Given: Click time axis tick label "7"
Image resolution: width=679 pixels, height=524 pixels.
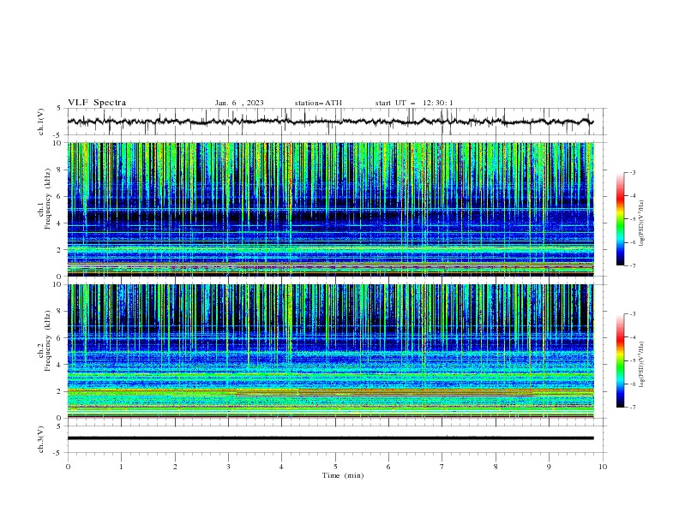Looking at the screenshot, I should [442, 467].
